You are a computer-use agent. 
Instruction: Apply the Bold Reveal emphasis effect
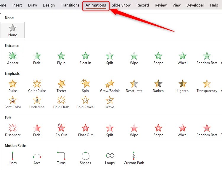tap(85, 102)
